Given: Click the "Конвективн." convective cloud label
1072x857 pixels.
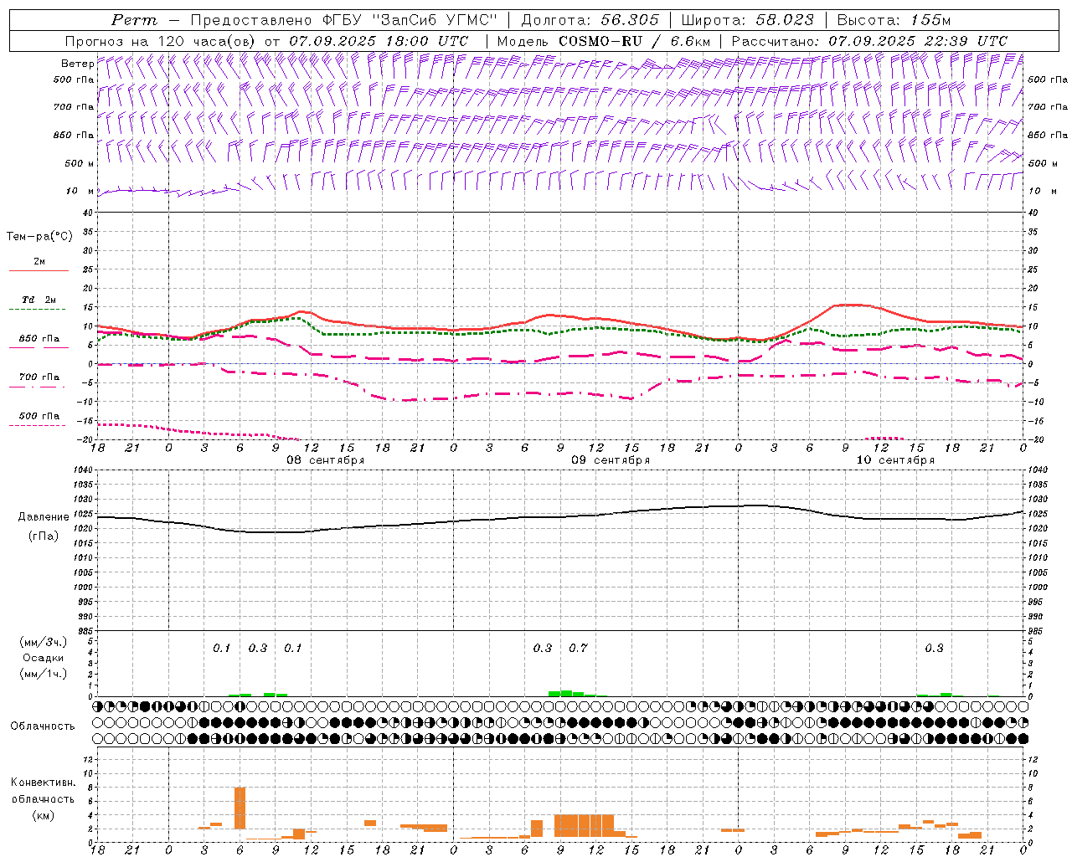Looking at the screenshot, I should point(43,783).
